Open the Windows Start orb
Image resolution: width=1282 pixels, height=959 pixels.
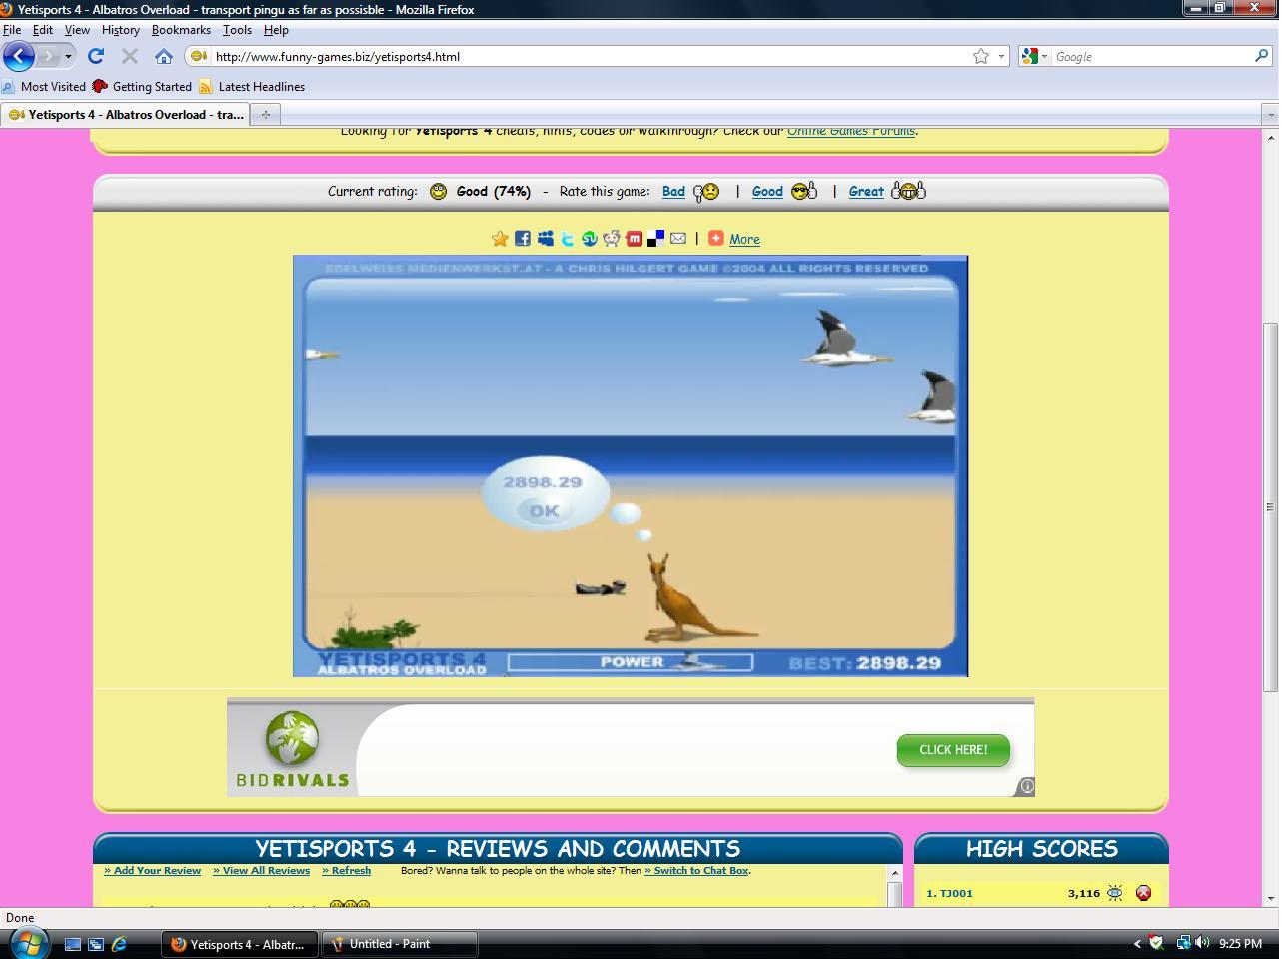coord(27,943)
